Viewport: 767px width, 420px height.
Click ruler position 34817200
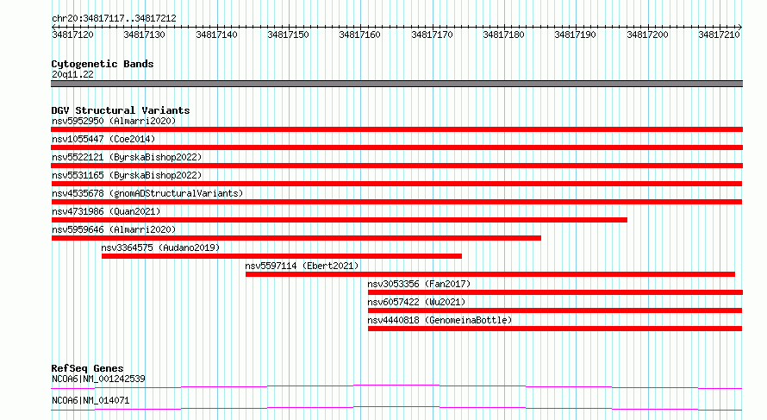[647, 34]
